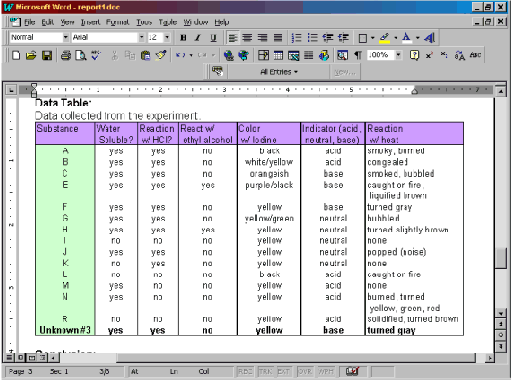Viewport: 511px width, 380px height.
Task: Click the Highlight yellow marker swatch
Action: point(385,38)
